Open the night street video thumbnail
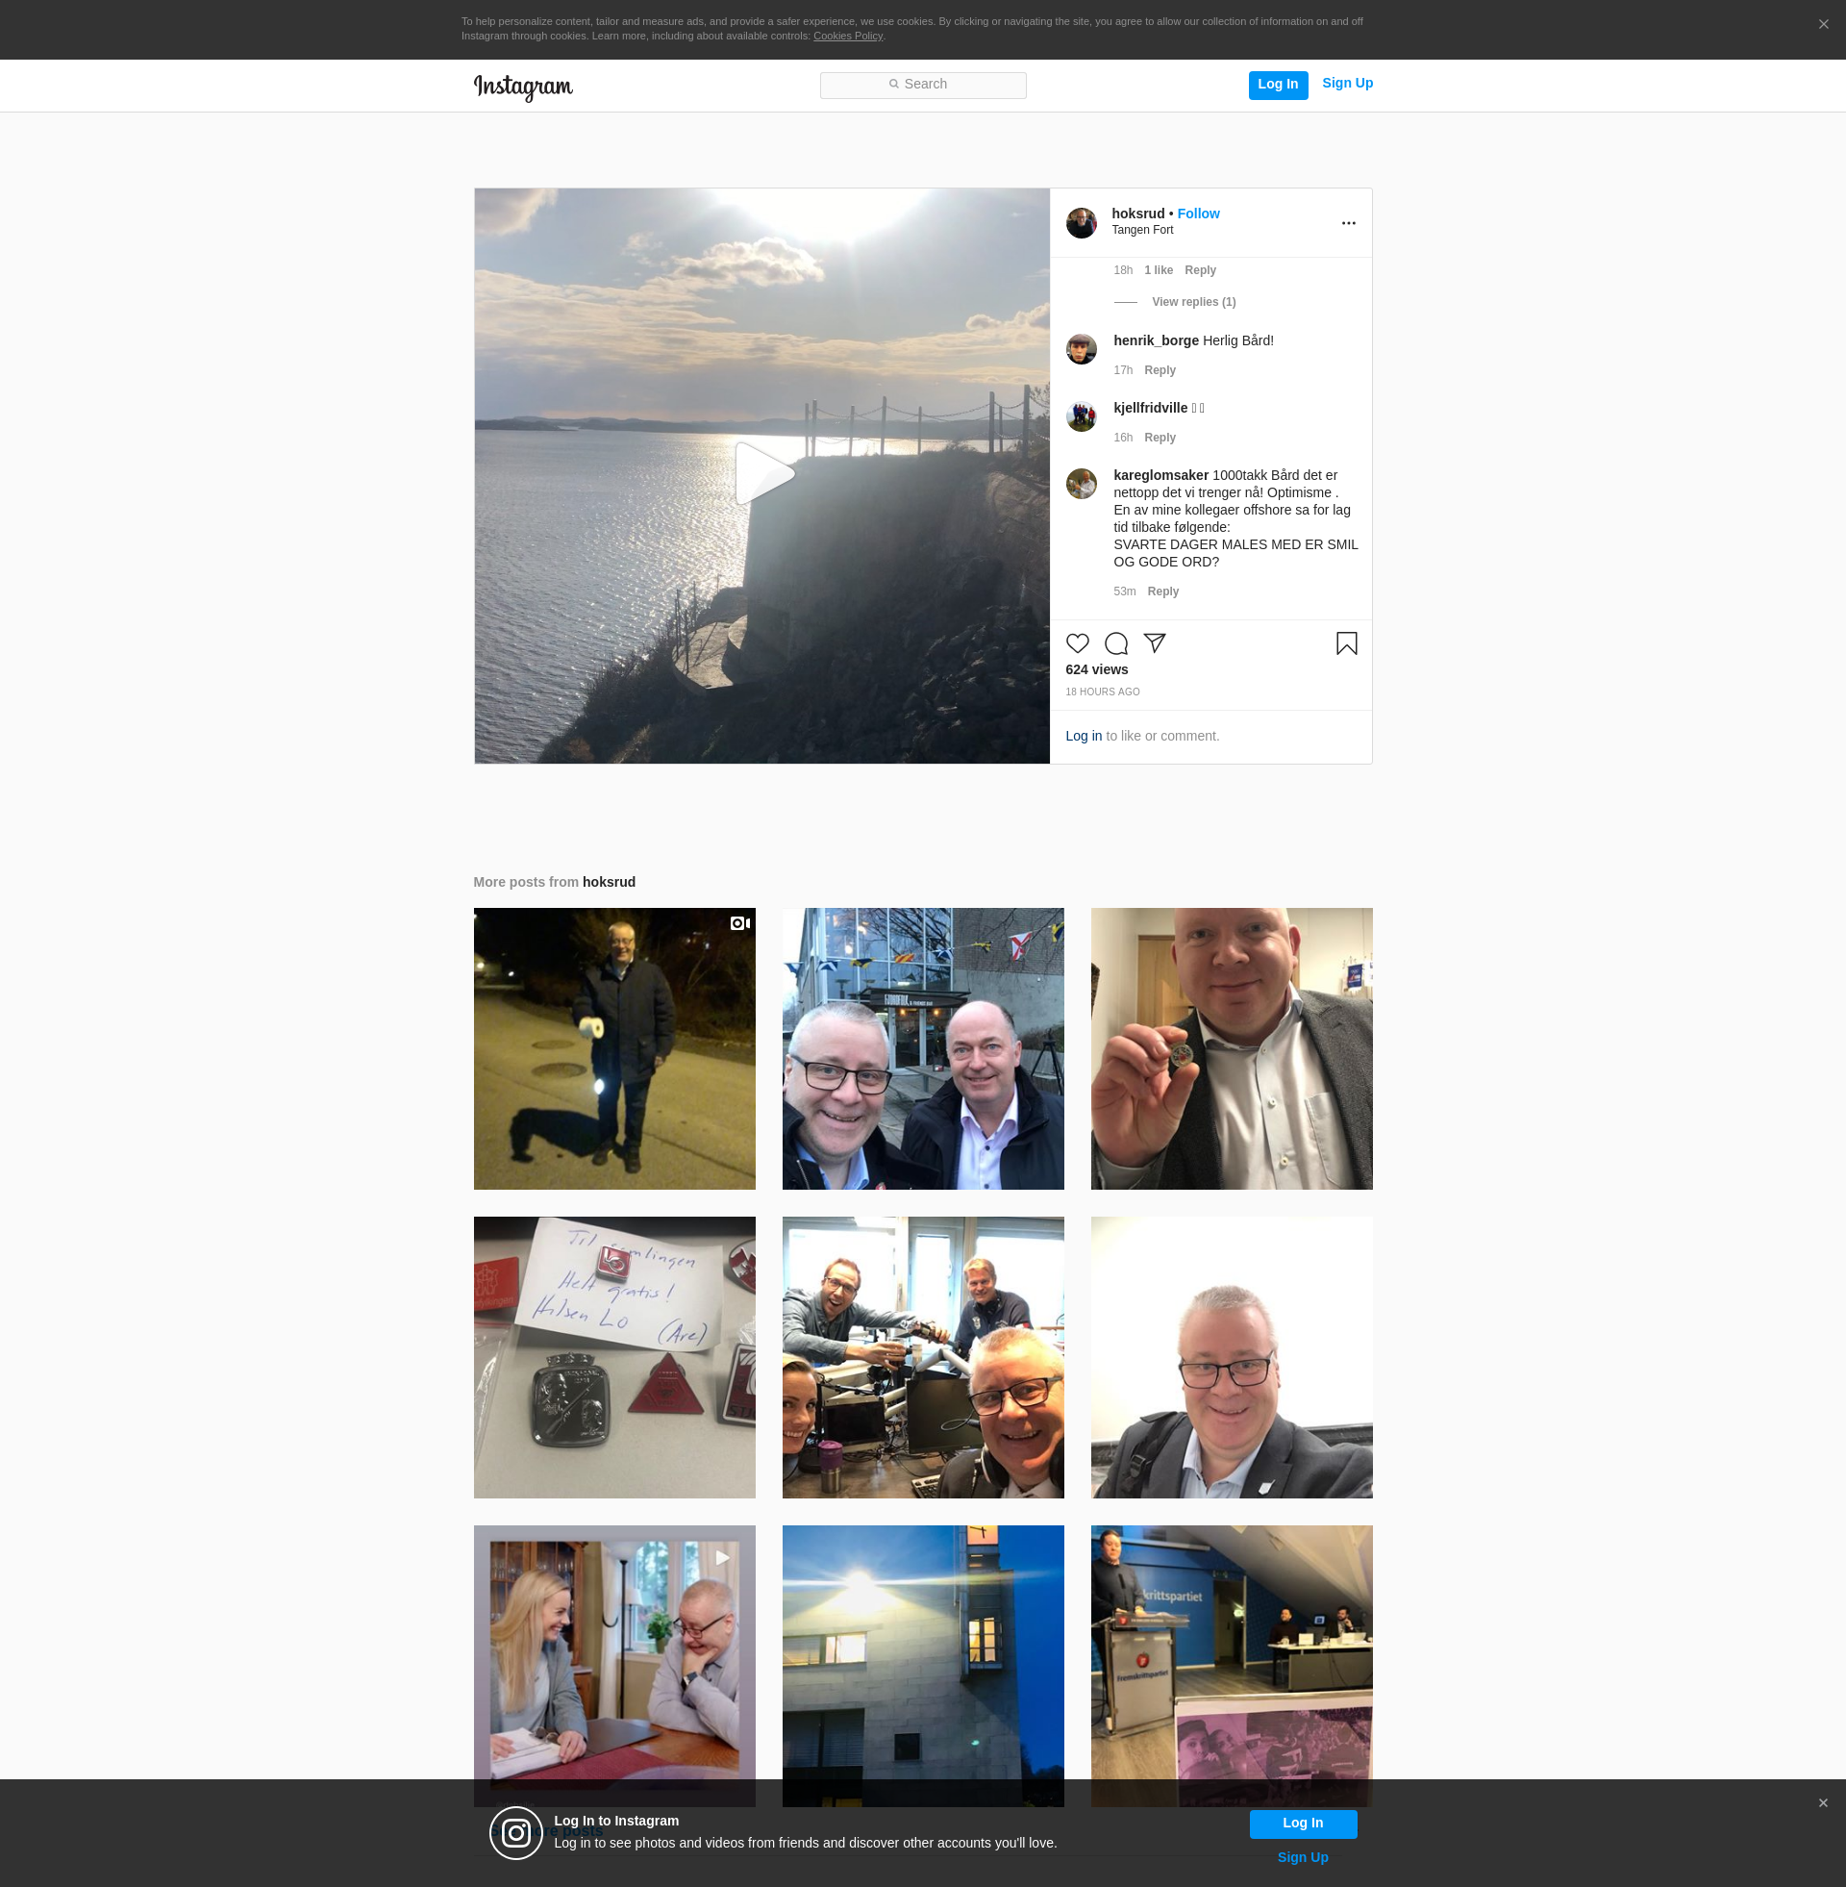The width and height of the screenshot is (1846, 1887). point(613,1048)
